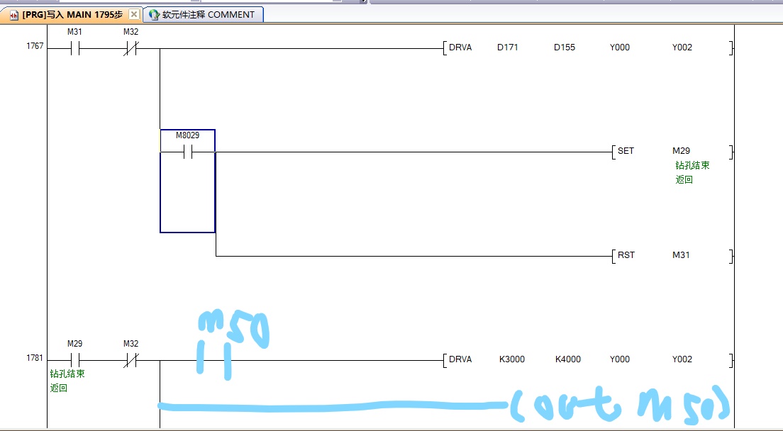Click step number 1781 in left margin
783x431 pixels.
tap(35, 359)
